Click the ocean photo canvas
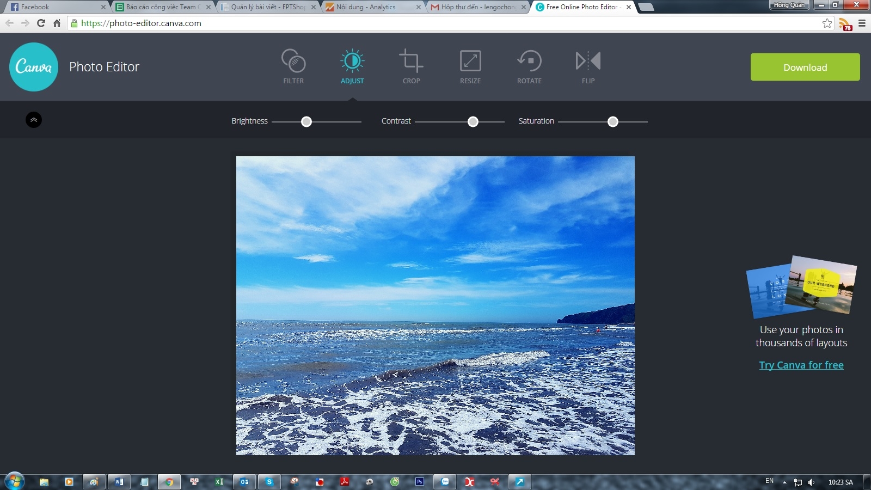The height and width of the screenshot is (490, 871). (436, 305)
